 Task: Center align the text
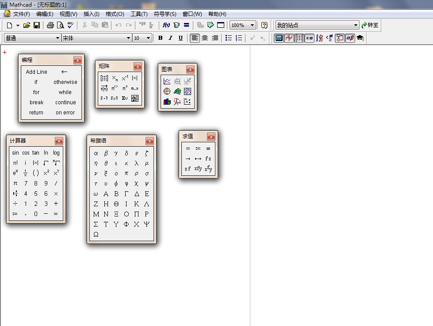pos(205,38)
